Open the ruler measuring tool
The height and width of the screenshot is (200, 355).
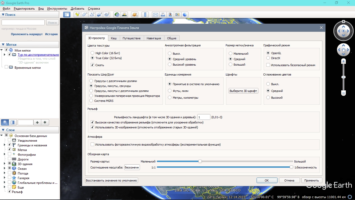coord(145,15)
